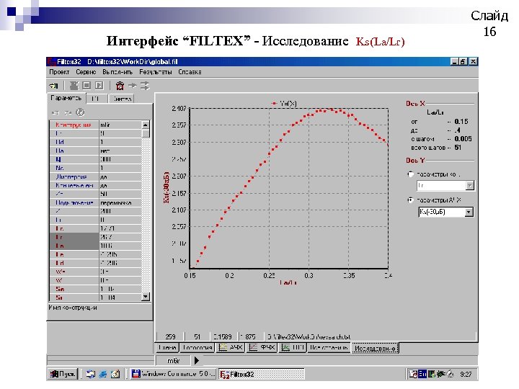Open the Lr dropdown under Axis Y
Screen dimensions: 519x389
(x=469, y=186)
